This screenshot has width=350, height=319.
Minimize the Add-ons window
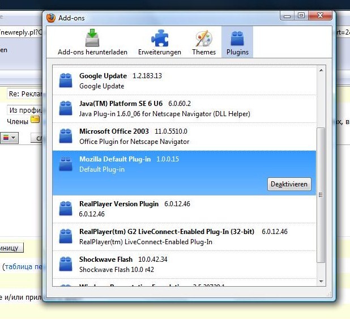click(x=288, y=16)
